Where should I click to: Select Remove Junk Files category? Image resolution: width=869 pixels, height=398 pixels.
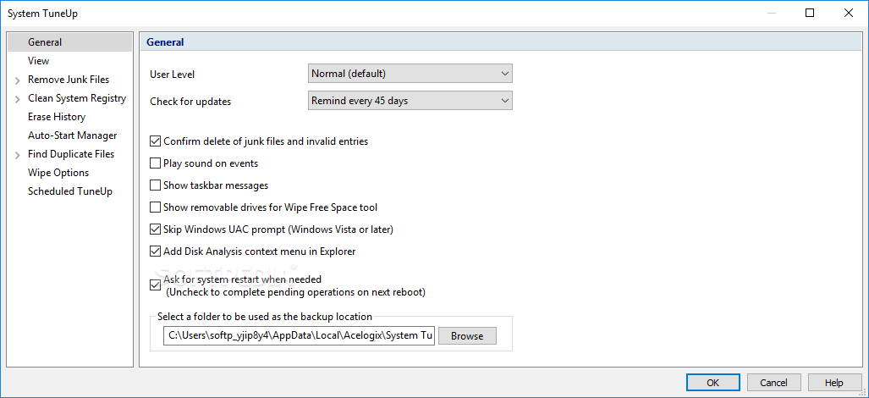[x=69, y=80]
